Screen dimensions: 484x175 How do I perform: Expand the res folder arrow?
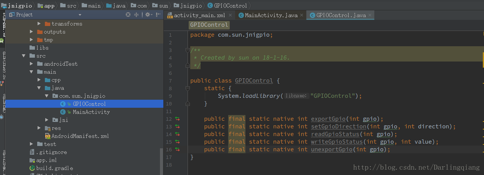coord(39,128)
